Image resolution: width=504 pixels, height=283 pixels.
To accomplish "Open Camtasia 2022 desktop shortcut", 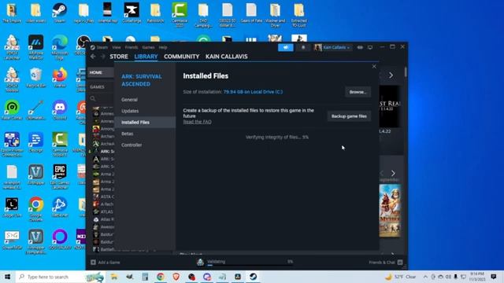I will click(x=180, y=15).
